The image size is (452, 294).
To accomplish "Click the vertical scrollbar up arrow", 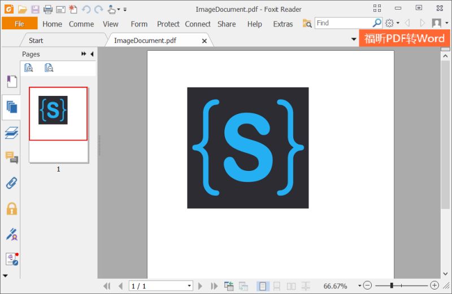I will point(445,56).
